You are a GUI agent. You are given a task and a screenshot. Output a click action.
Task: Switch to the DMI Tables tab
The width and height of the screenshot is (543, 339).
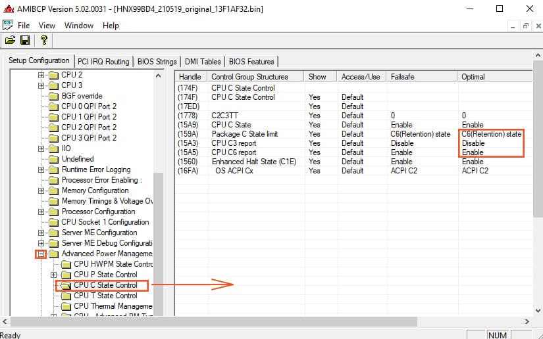[203, 62]
